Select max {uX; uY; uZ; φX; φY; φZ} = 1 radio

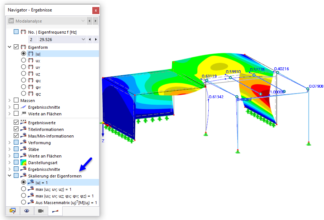24,196
